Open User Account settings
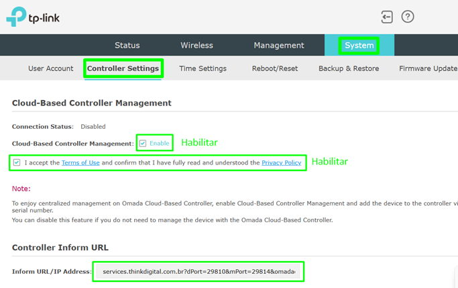The image size is (458, 288). [51, 68]
